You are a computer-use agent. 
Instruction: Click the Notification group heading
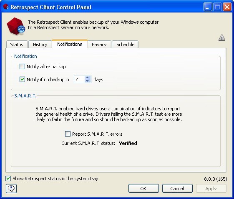point(25,56)
